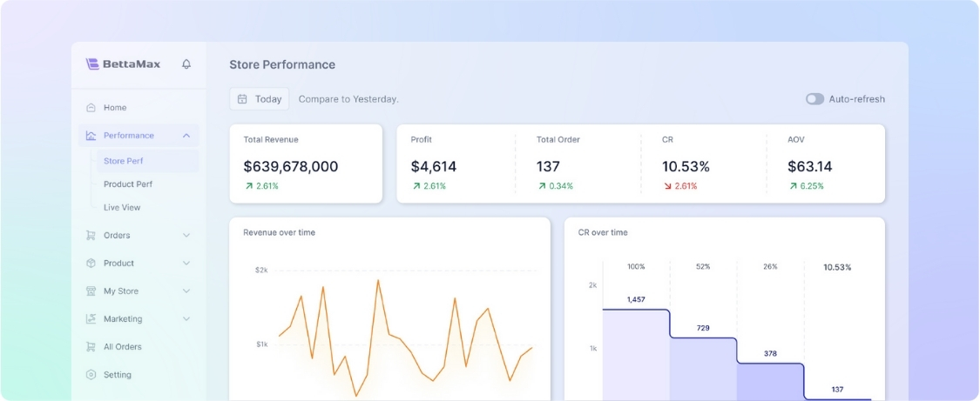Click the Home house icon
Viewport: 980px width, 401px height.
91,108
